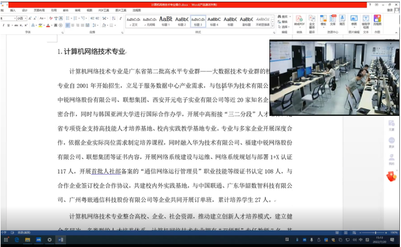
Task: Open the Windows Start menu
Action: pos(5,240)
